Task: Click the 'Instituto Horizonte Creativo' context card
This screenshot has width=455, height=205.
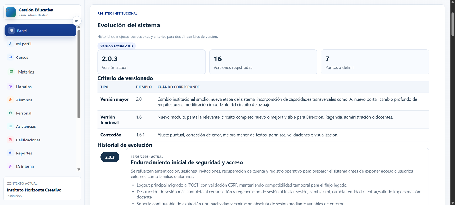Action: tap(42, 189)
